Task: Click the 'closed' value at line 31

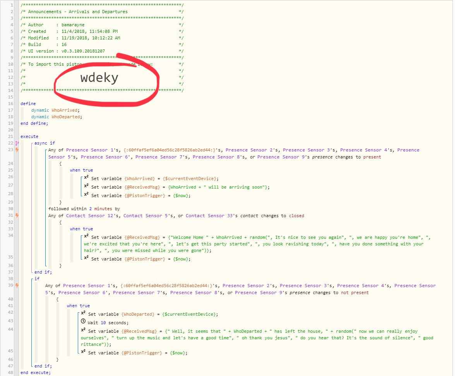Action: [x=297, y=216]
